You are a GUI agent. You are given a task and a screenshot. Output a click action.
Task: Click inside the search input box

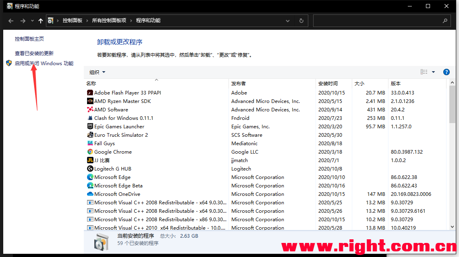[378, 21]
